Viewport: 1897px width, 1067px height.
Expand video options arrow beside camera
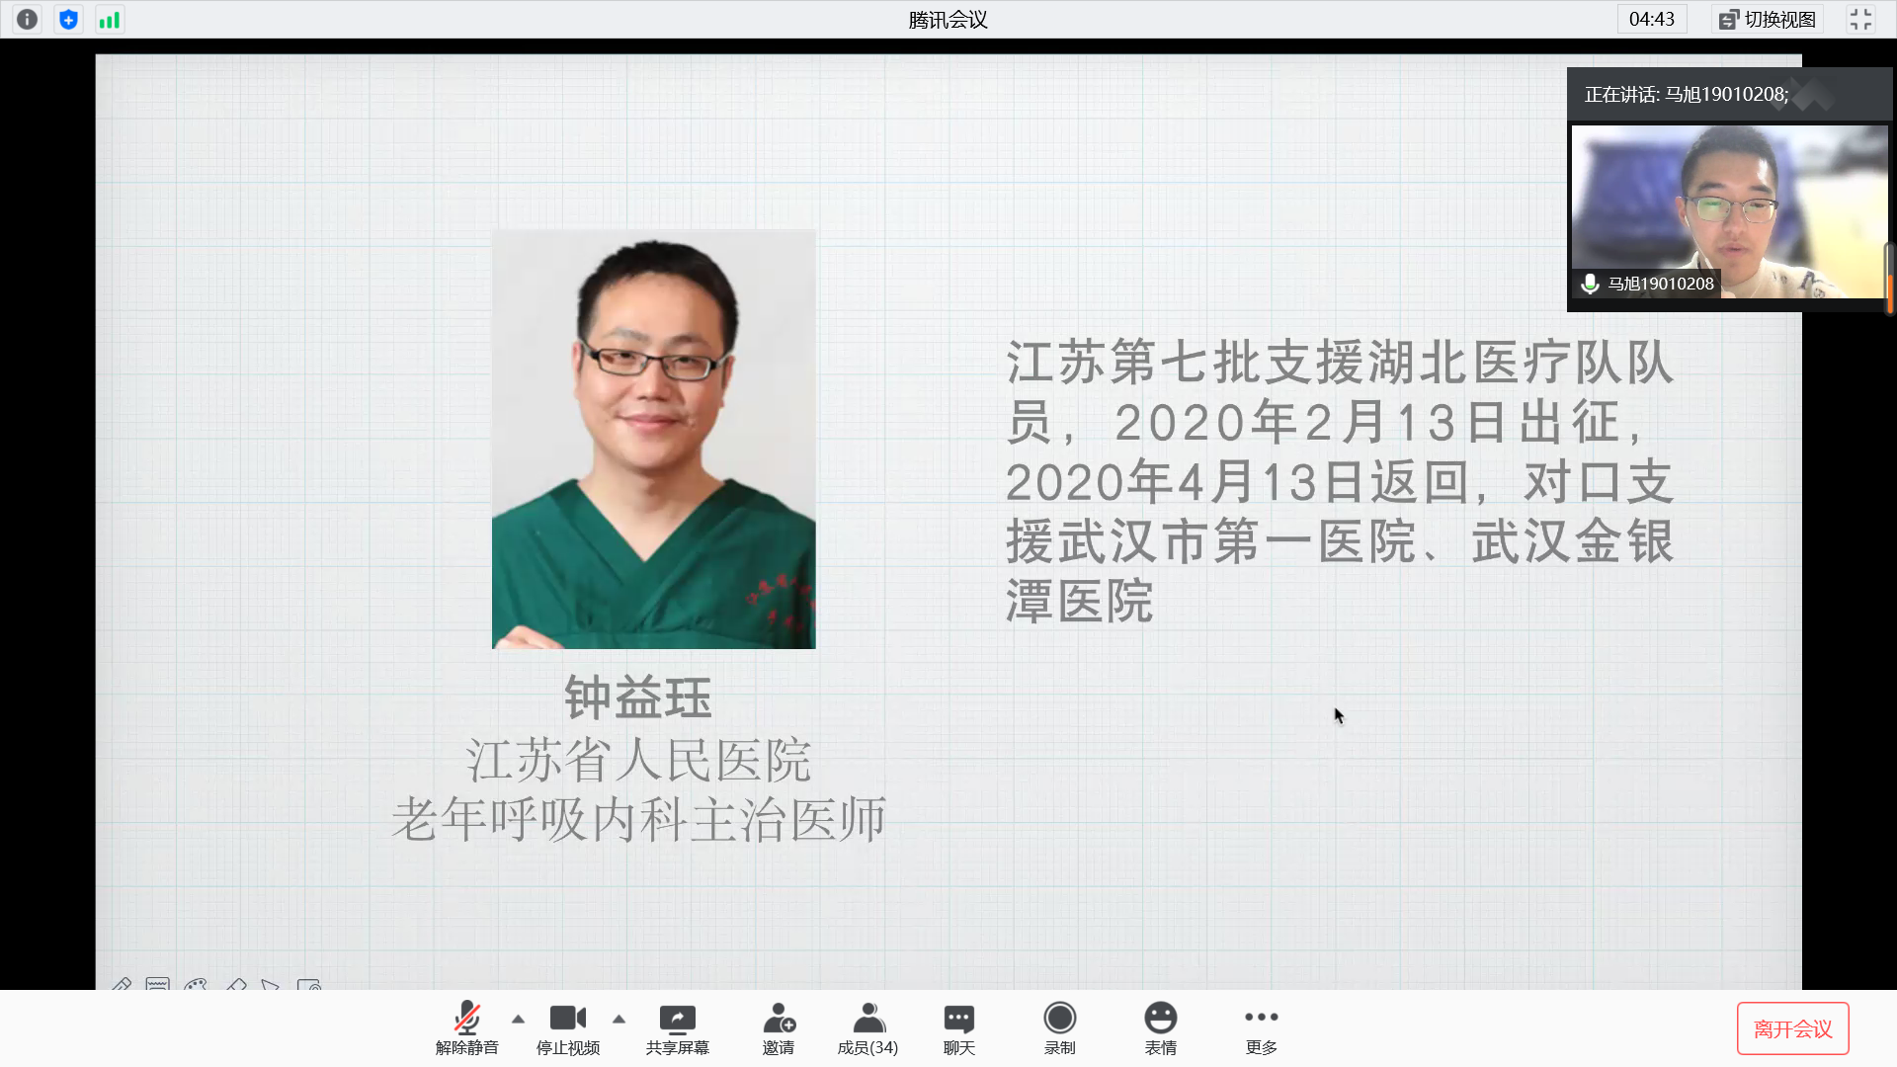619,1019
